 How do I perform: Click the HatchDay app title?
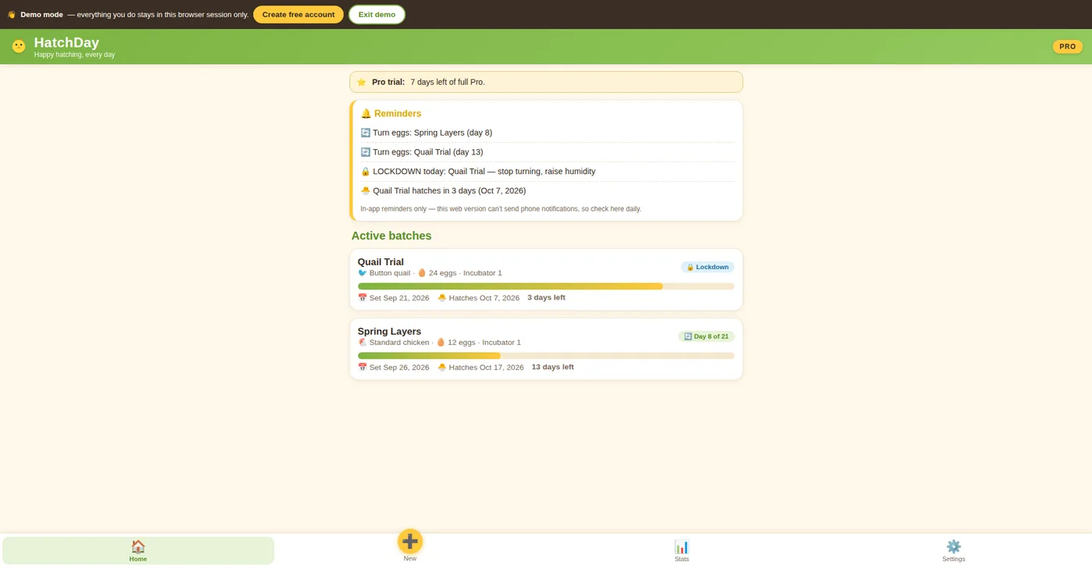tap(66, 43)
